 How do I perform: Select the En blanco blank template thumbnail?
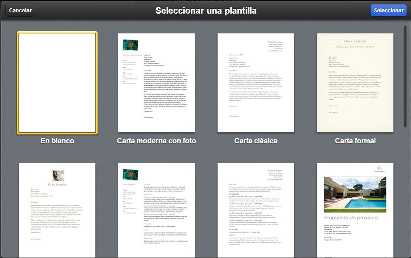pos(57,83)
